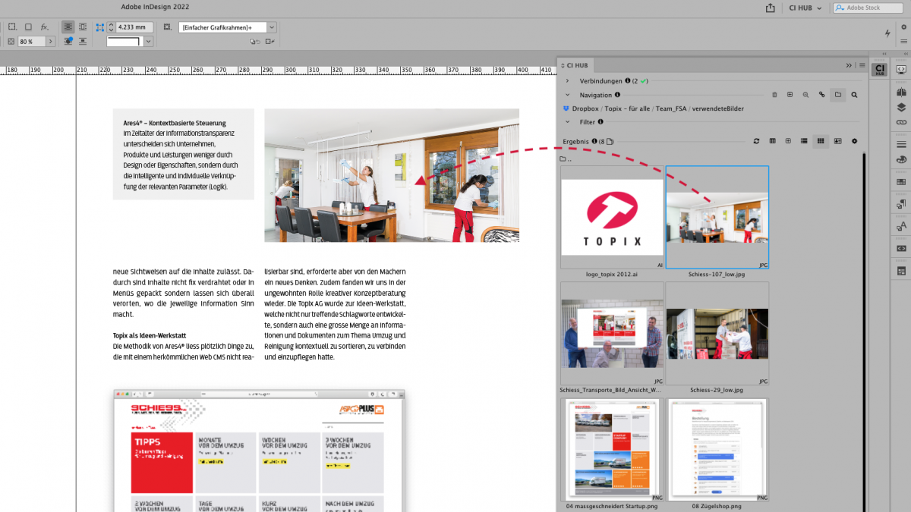Open the CI HUB menu in the top bar
911x512 pixels.
tap(801, 8)
